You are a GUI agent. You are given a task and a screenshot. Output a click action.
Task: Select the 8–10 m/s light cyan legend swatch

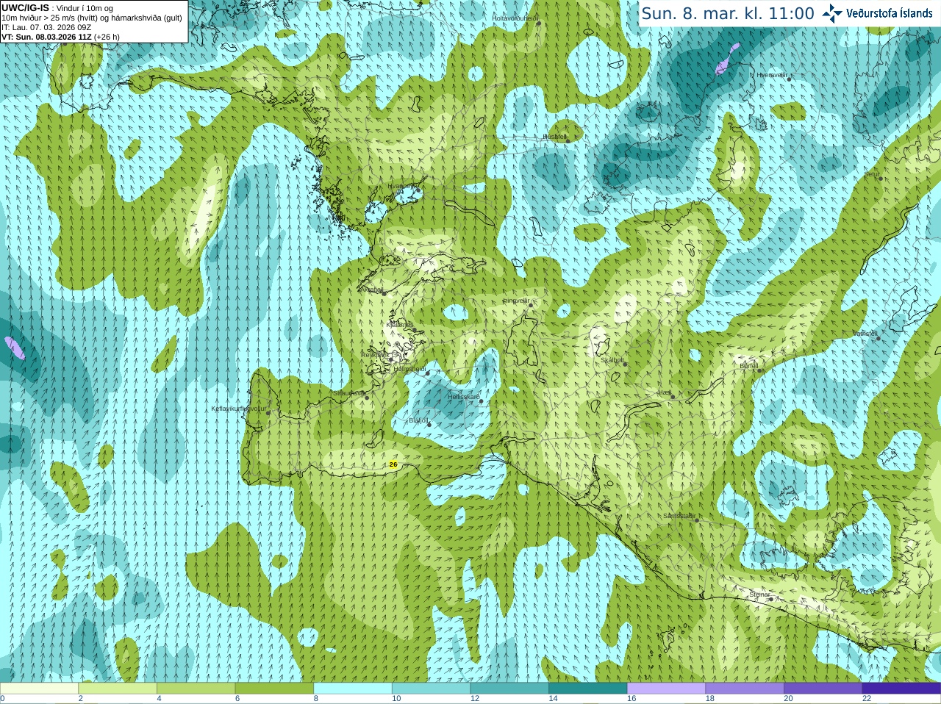[353, 689]
